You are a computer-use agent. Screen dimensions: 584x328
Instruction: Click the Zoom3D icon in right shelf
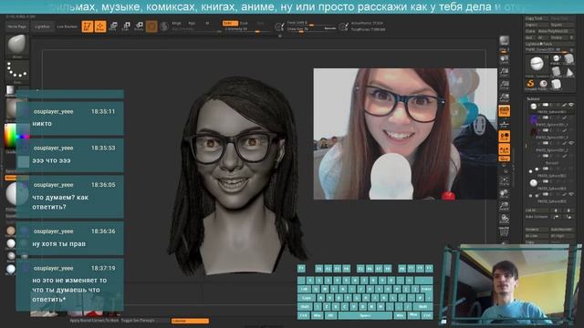(505, 207)
